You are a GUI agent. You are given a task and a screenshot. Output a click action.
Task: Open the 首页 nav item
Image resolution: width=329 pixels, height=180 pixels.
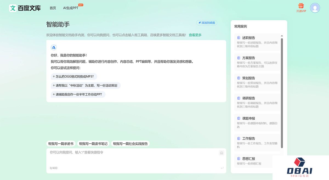(53, 8)
